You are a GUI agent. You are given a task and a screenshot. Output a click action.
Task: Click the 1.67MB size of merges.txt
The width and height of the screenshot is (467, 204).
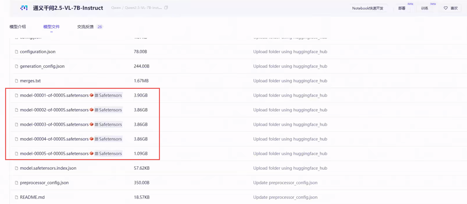pos(141,81)
